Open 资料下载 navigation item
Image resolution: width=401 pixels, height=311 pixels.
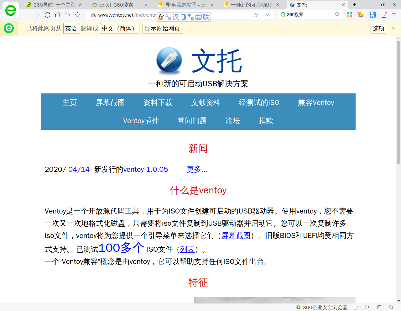point(158,103)
